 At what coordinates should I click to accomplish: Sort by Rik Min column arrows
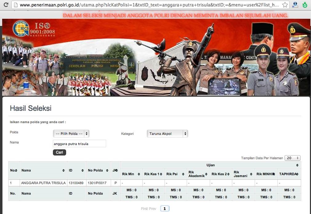coord(139,174)
